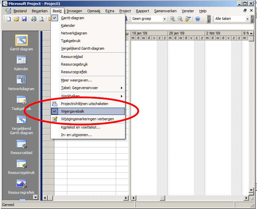This screenshot has height=209, width=257.
Task: Open the Alle taken filter dropdown
Action: coord(247,19)
